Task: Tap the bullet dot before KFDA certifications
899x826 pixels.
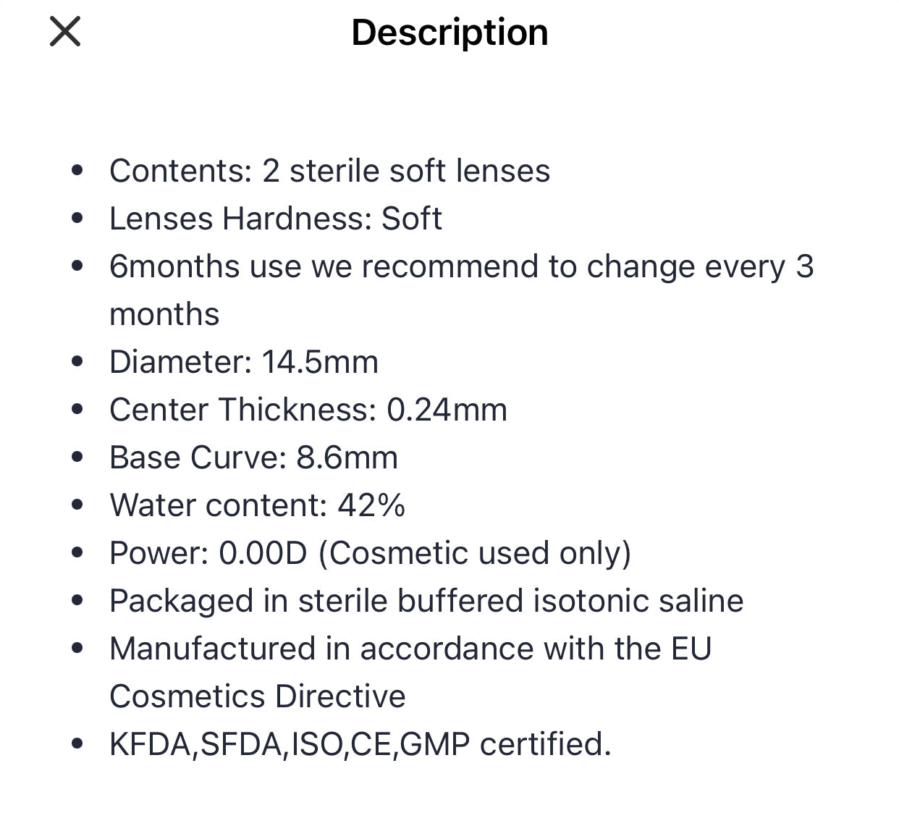Action: point(78,744)
